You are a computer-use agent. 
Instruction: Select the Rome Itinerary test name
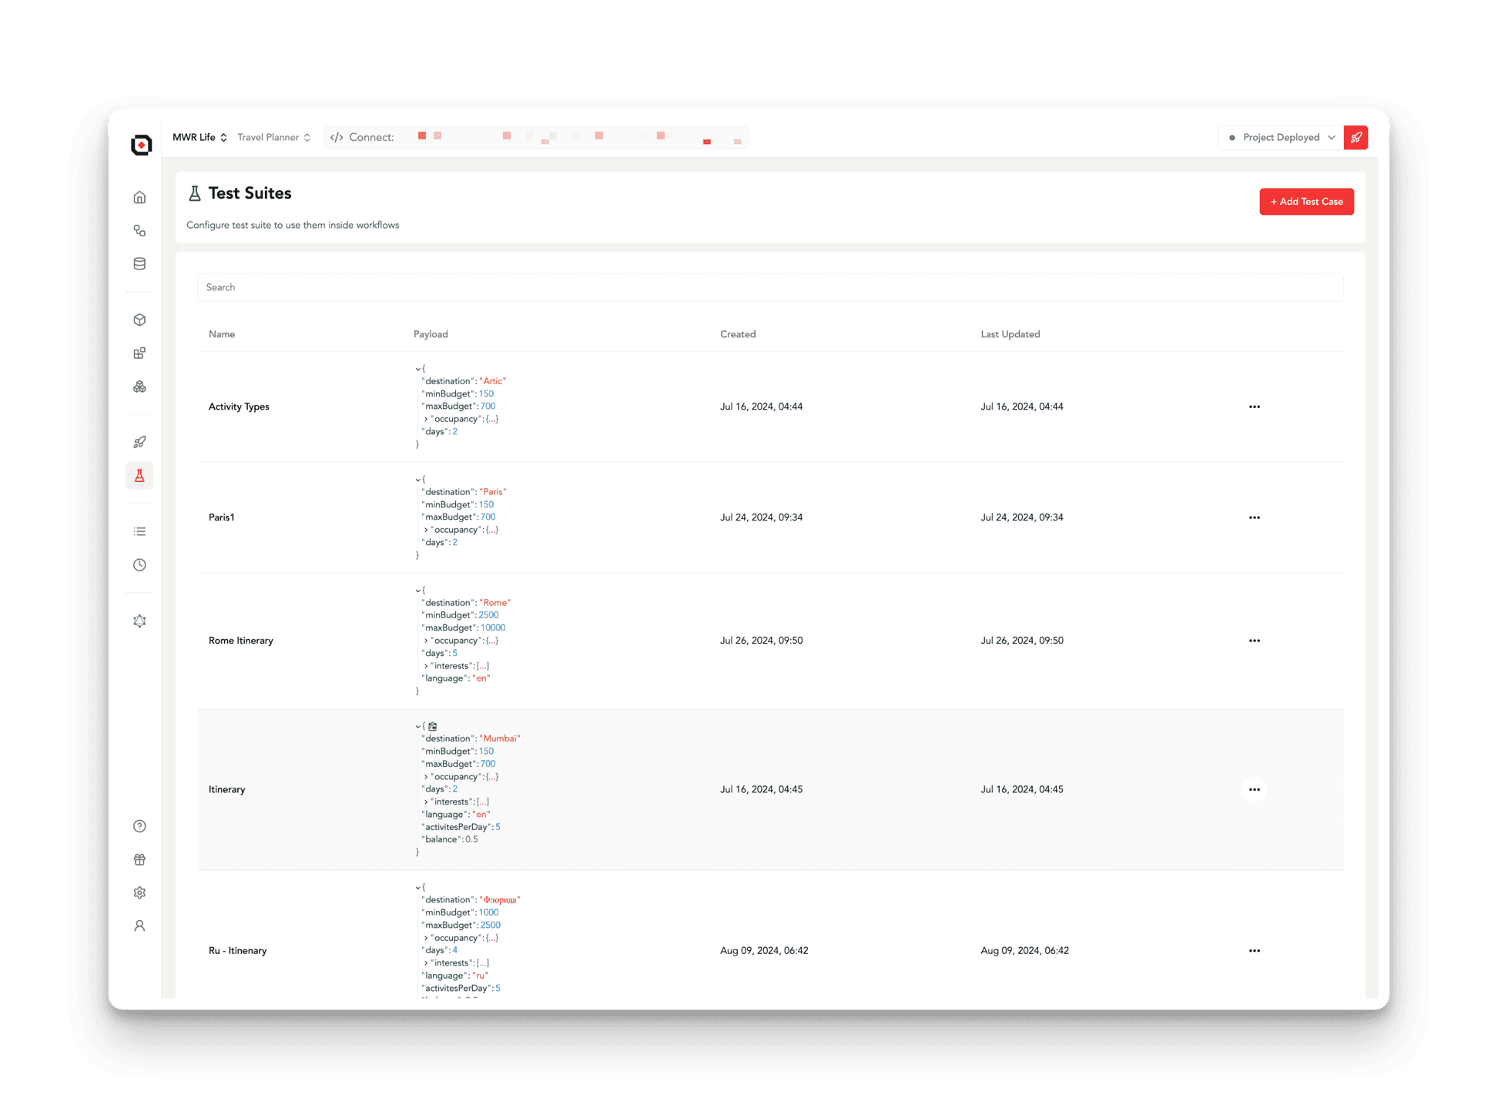pos(241,641)
